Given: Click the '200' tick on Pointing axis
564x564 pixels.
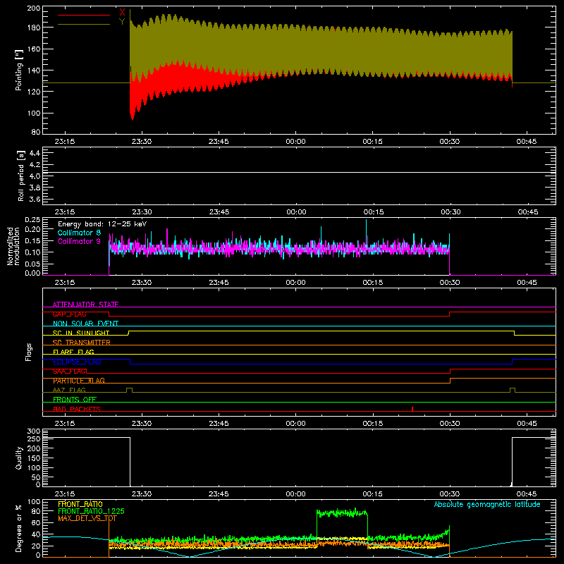Looking at the screenshot, I should pyautogui.click(x=34, y=8).
